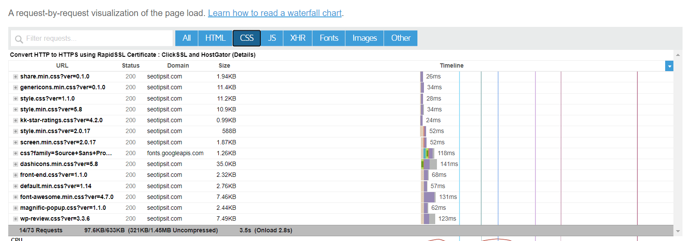Viewport: 686px width, 241px height.
Task: Click the dashicons.min.css?ver=5.8 URL text
Action: pyautogui.click(x=59, y=164)
